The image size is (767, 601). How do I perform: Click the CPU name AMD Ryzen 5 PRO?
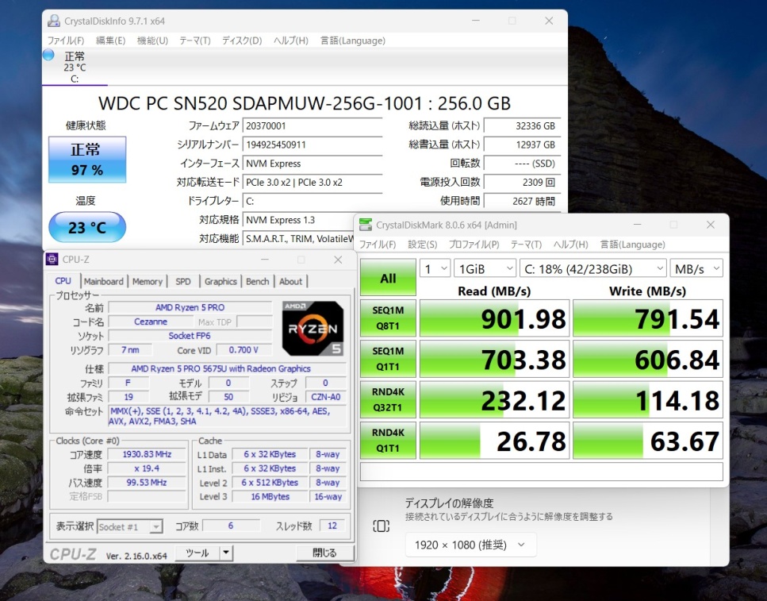(x=190, y=307)
